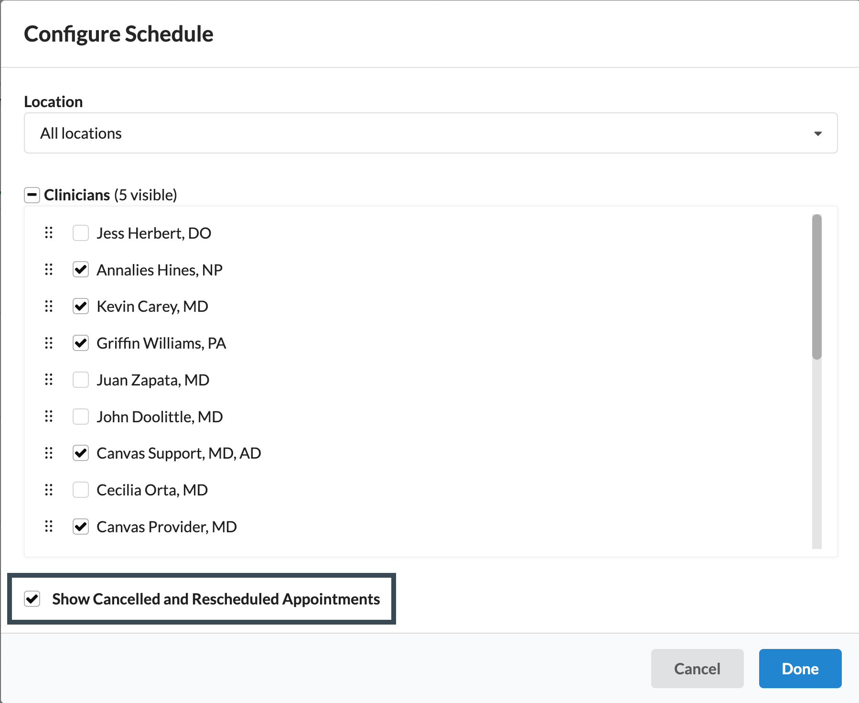This screenshot has height=703, width=859.
Task: Click the grip icon for Cecilia Orta, MD
Action: pos(49,490)
